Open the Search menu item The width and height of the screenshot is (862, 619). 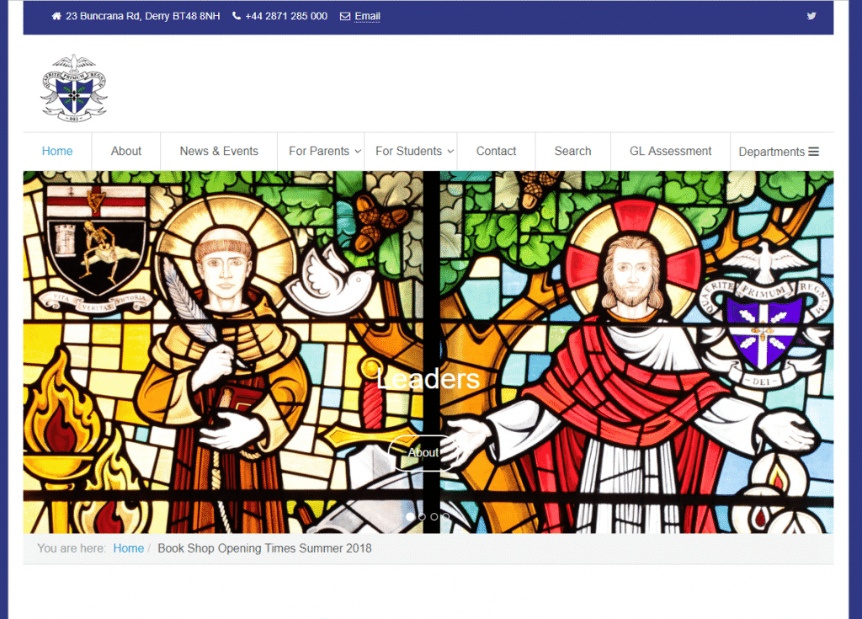572,152
